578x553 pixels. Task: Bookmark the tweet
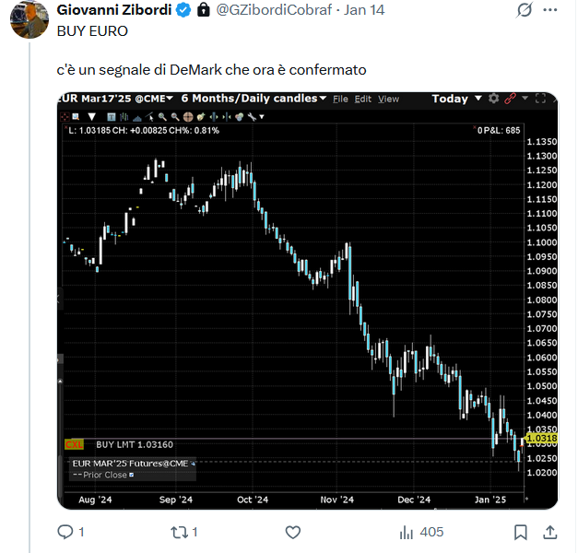[521, 533]
